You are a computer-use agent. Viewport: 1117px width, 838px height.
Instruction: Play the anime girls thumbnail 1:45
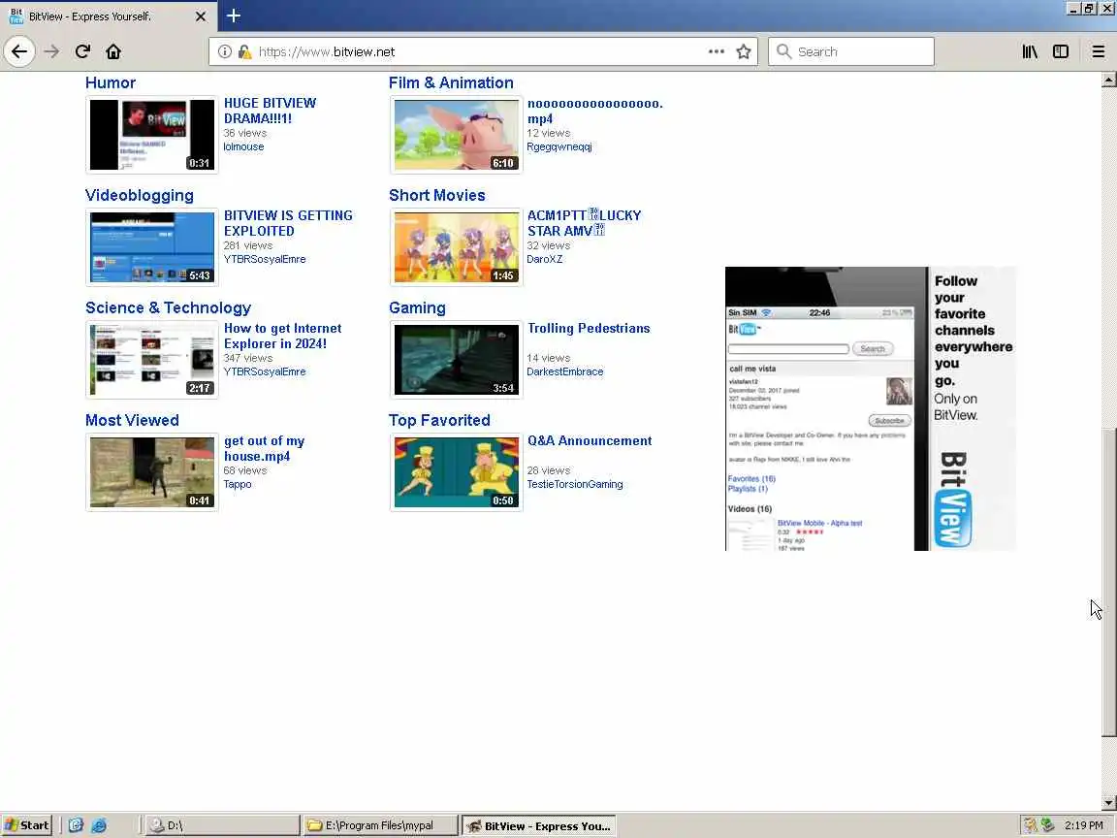point(457,247)
